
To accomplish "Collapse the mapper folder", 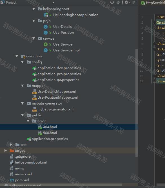I will pos(22,86).
